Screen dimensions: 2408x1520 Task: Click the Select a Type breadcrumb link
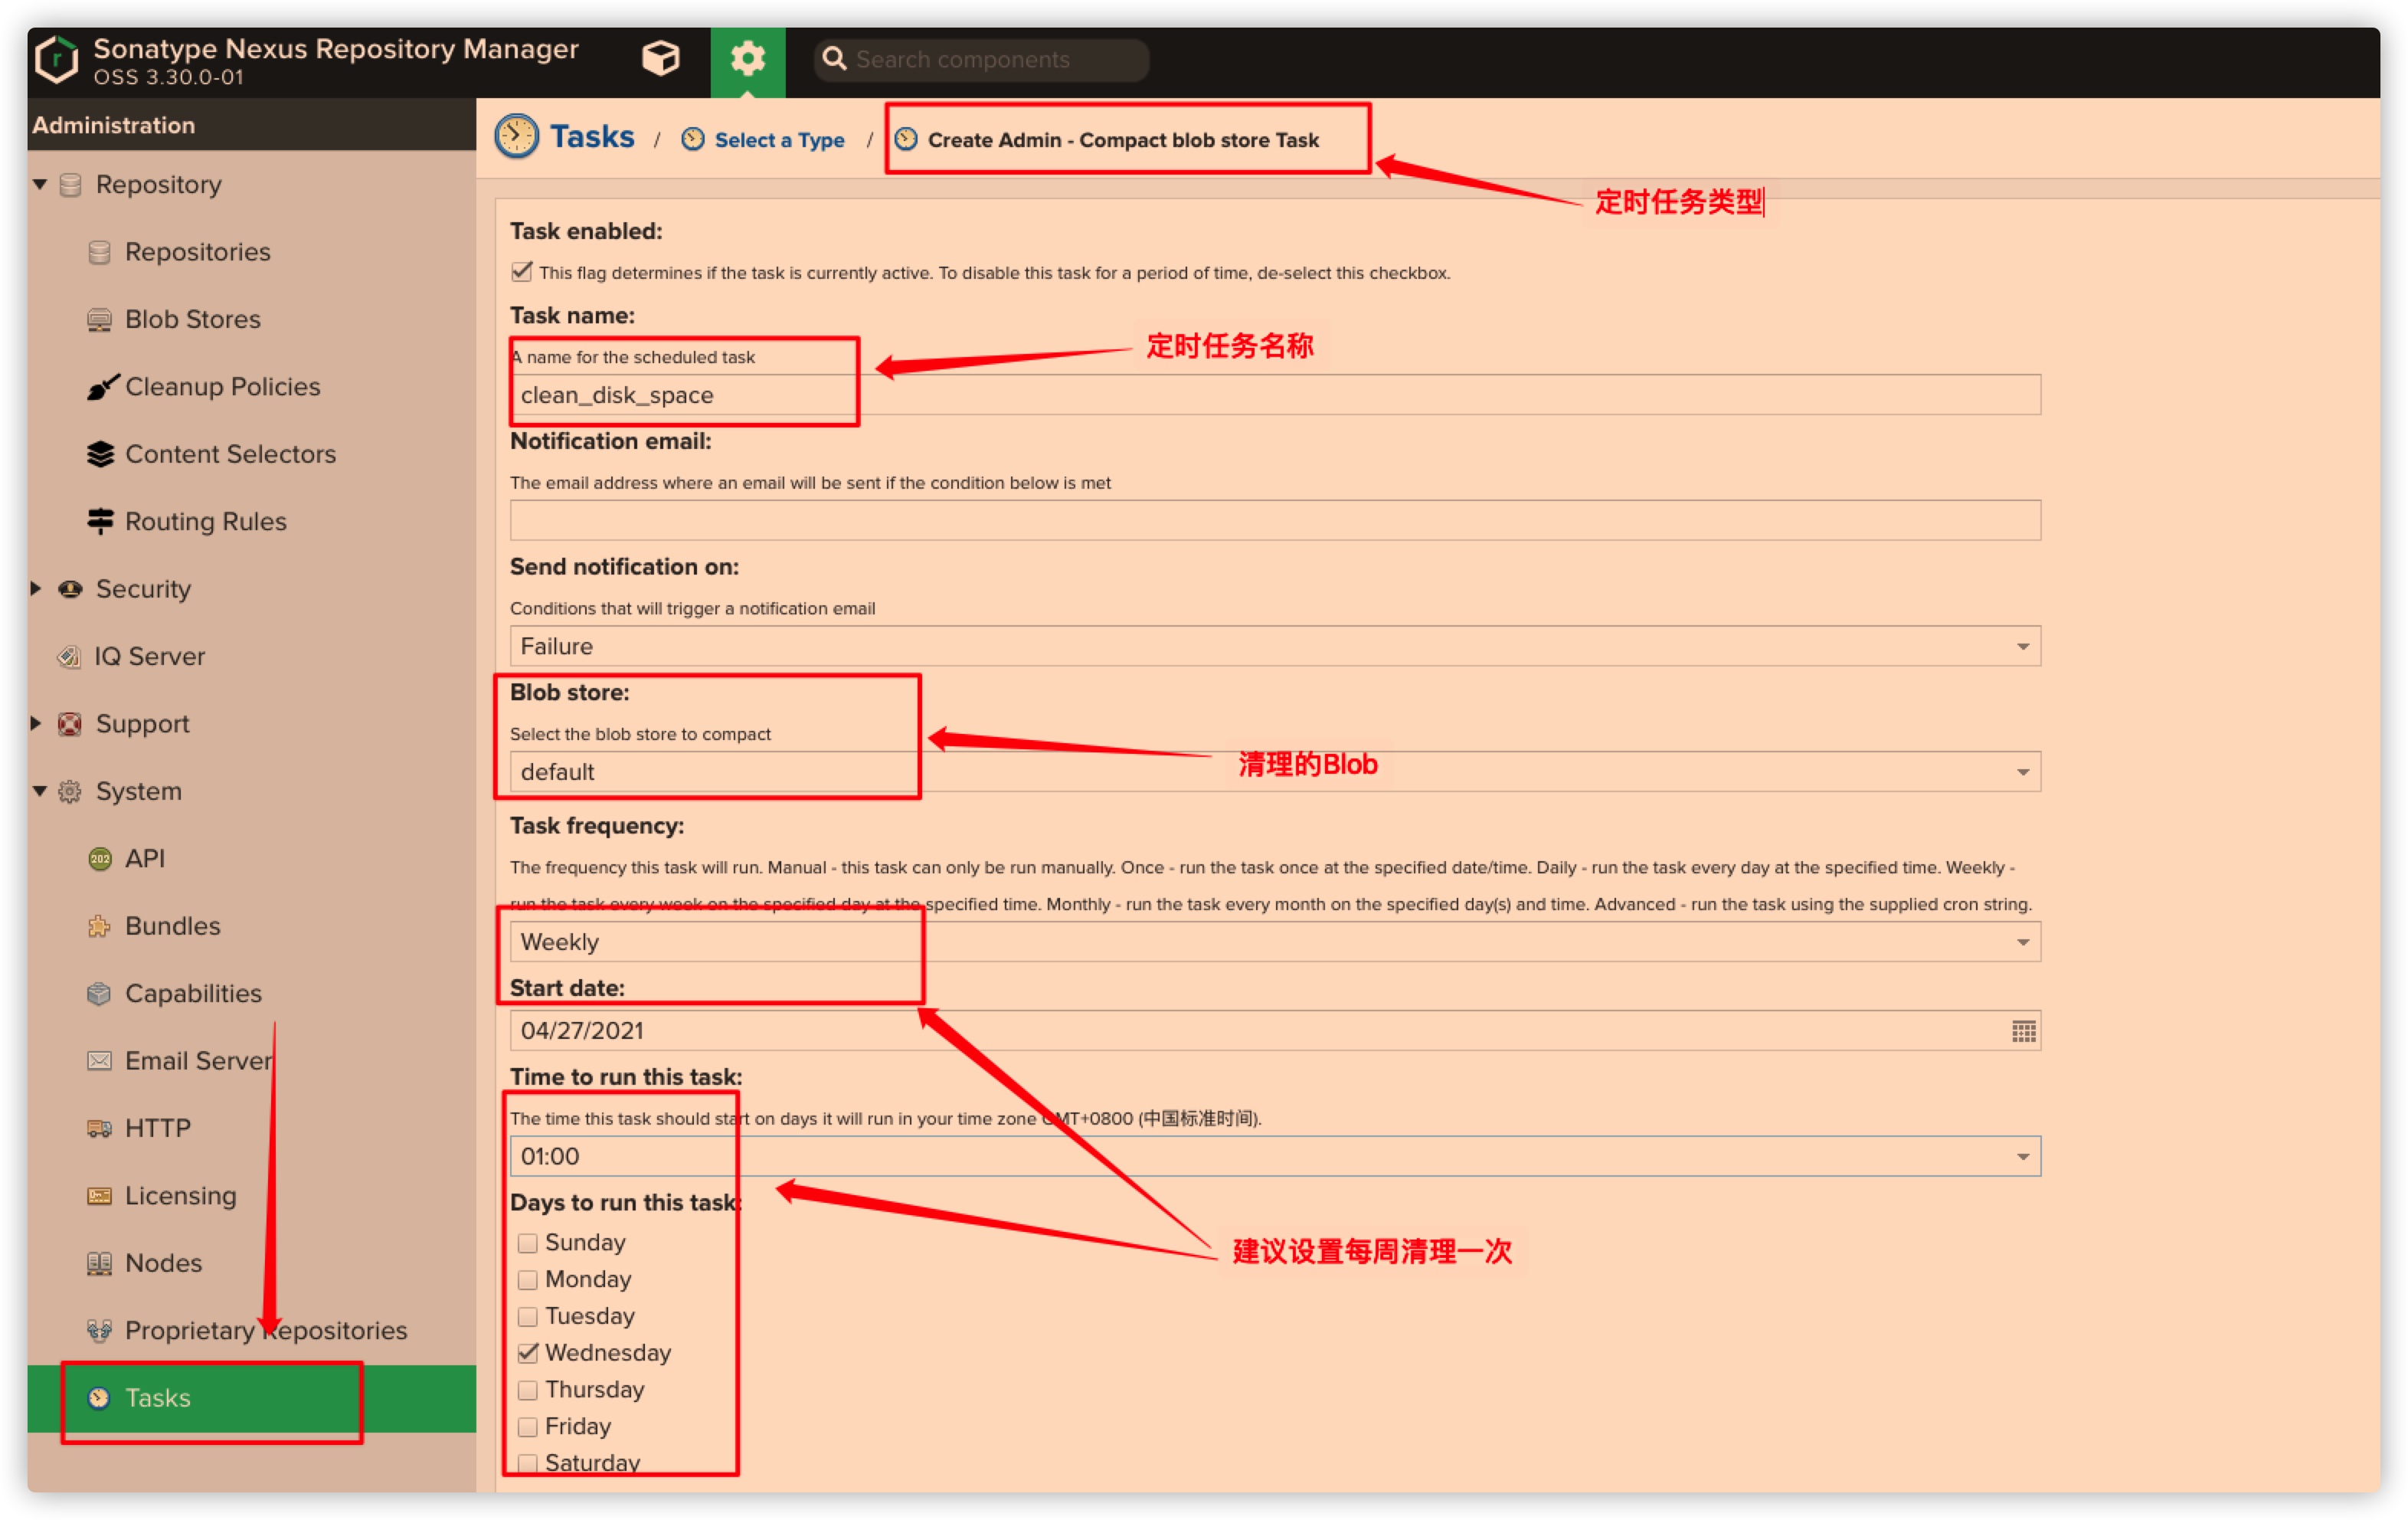778,140
